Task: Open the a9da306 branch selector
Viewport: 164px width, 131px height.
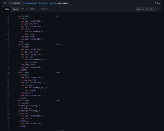Action: [16, 3]
